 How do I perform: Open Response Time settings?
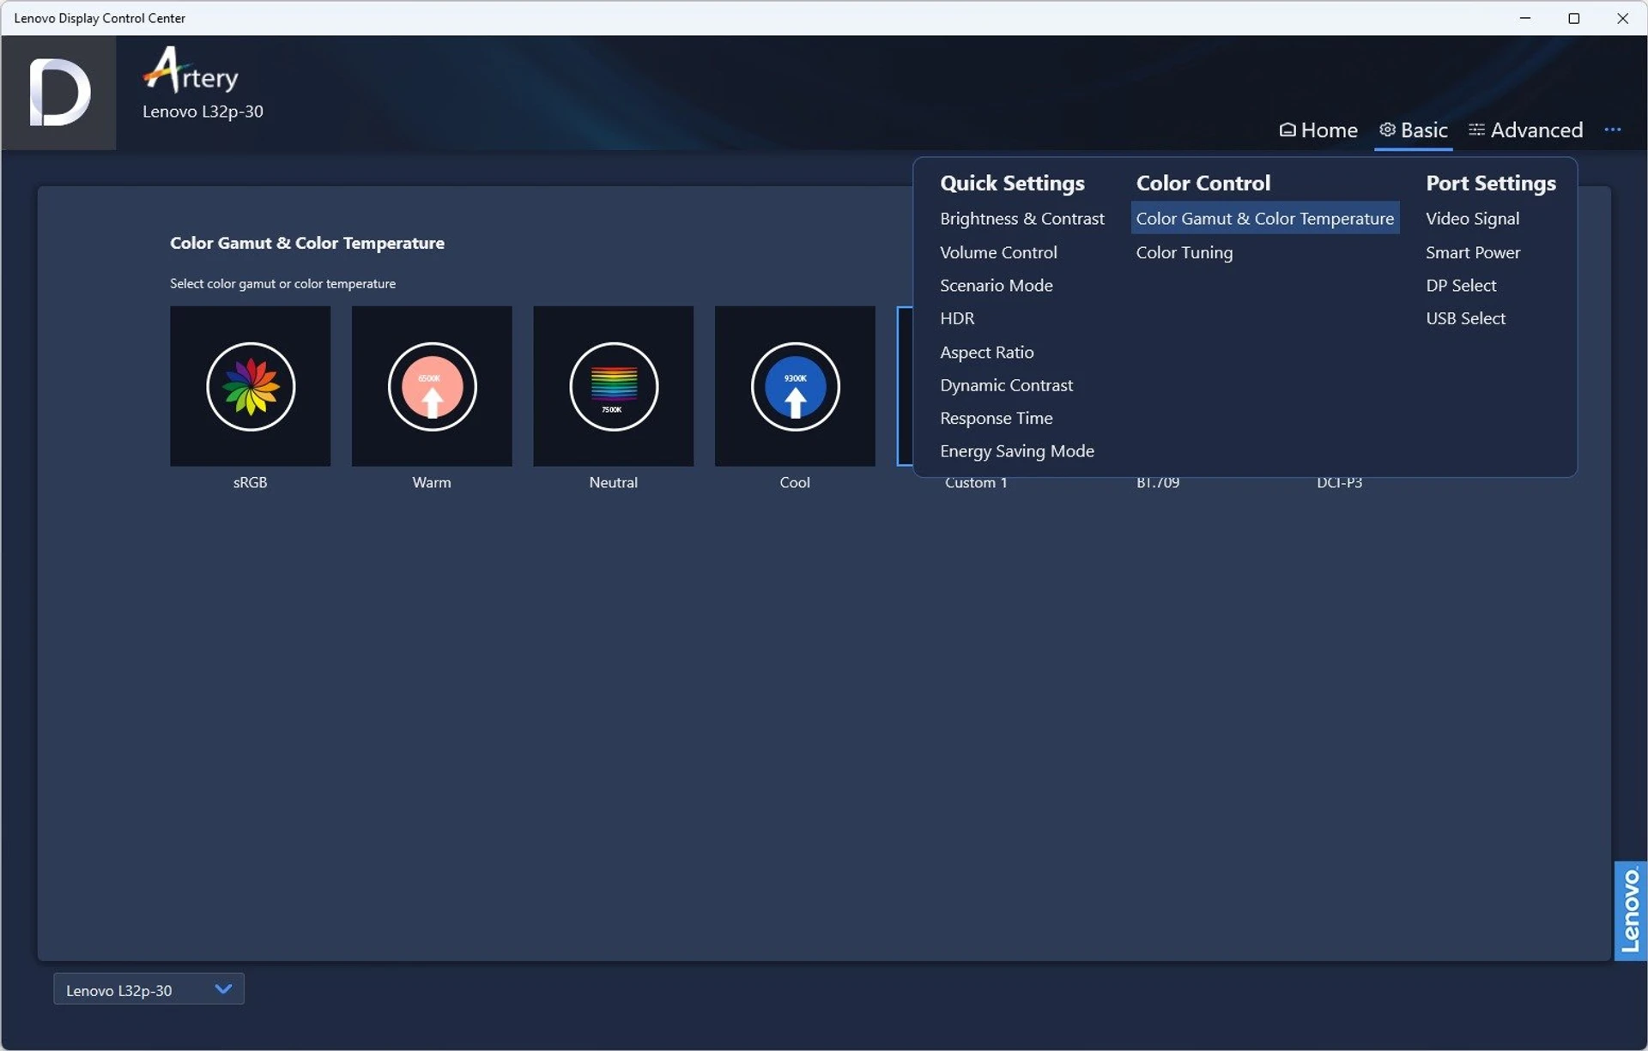coord(996,418)
